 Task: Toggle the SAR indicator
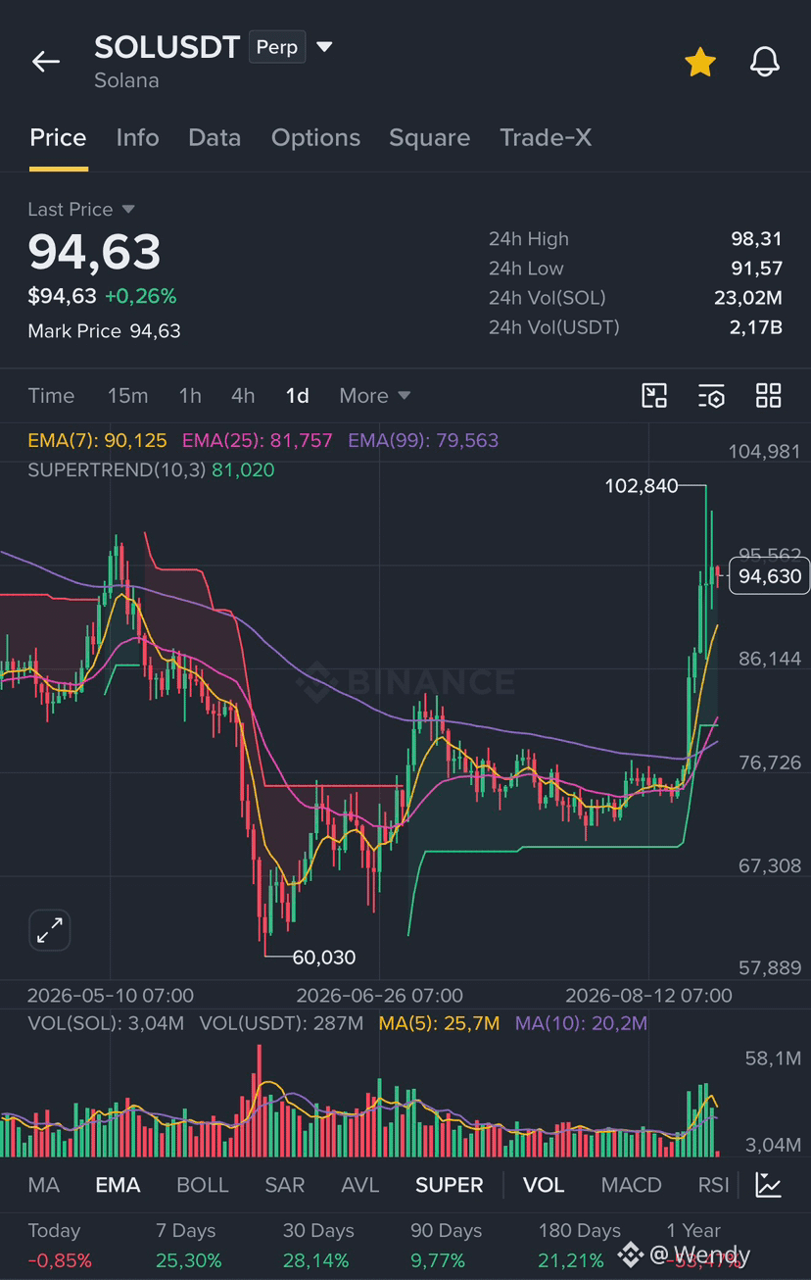[285, 1185]
